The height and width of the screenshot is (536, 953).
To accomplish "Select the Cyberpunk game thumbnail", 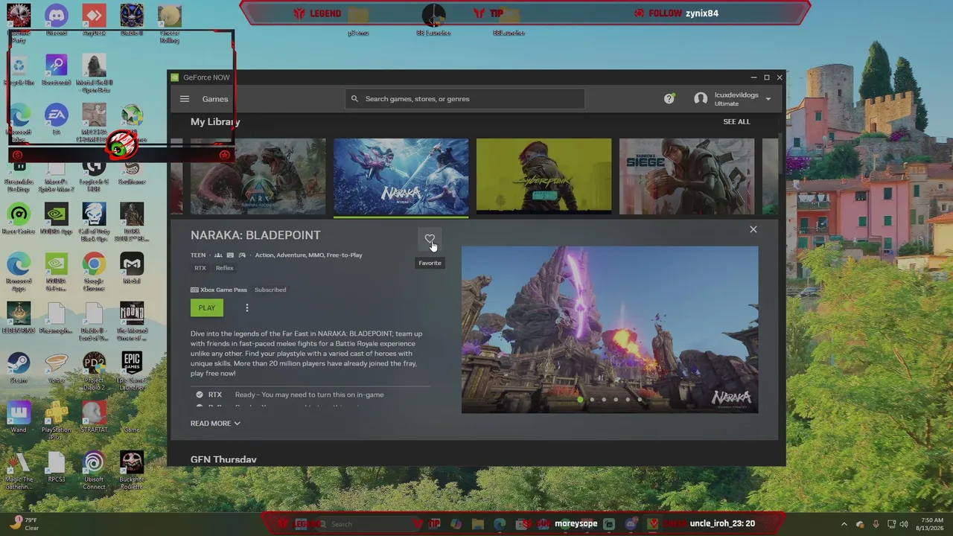I will pyautogui.click(x=544, y=176).
